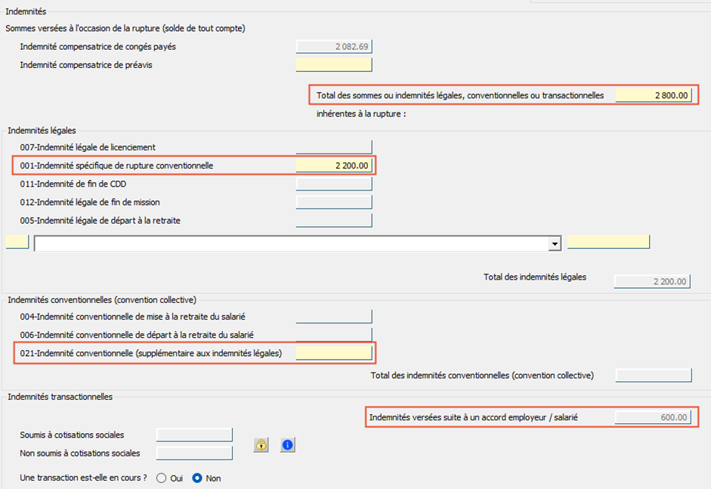Select Oui for transaction en cours

(x=161, y=478)
